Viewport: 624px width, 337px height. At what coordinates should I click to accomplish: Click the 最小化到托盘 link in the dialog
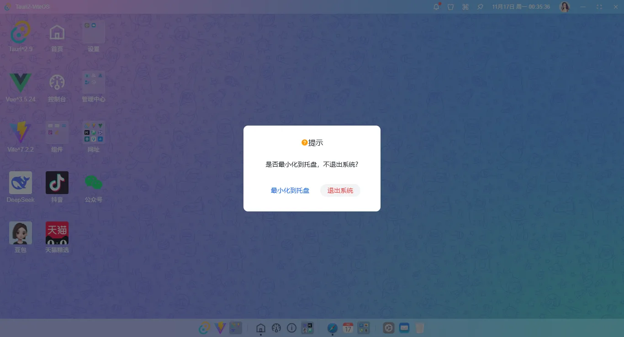pyautogui.click(x=290, y=190)
